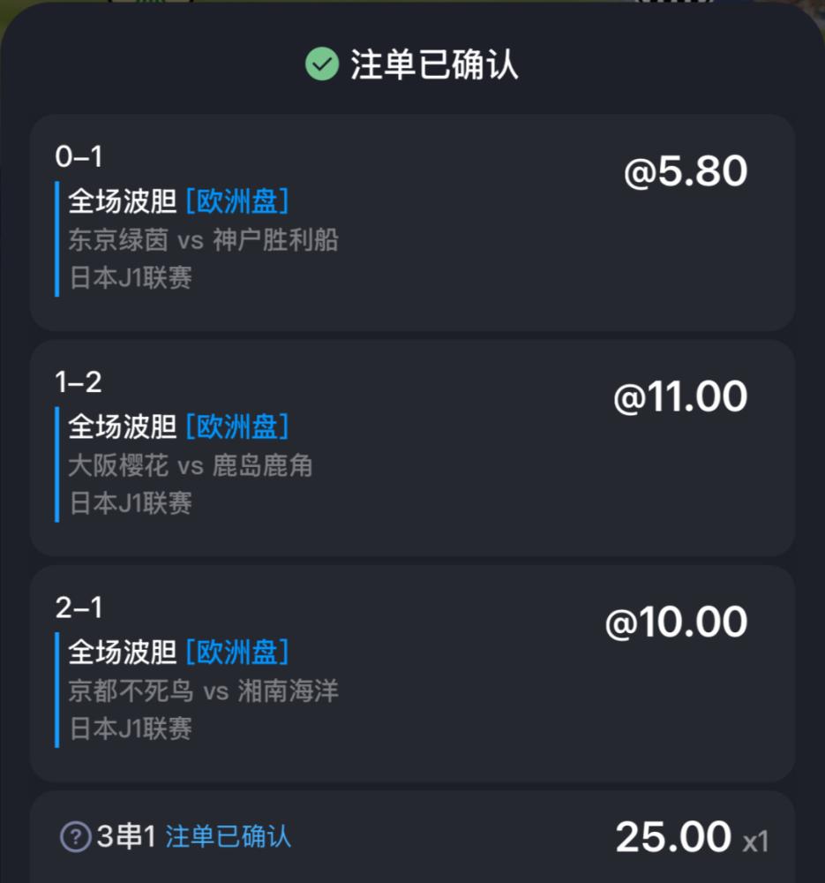Image resolution: width=825 pixels, height=883 pixels.
Task: Click the 2–1 score selection
Action: pos(79,608)
